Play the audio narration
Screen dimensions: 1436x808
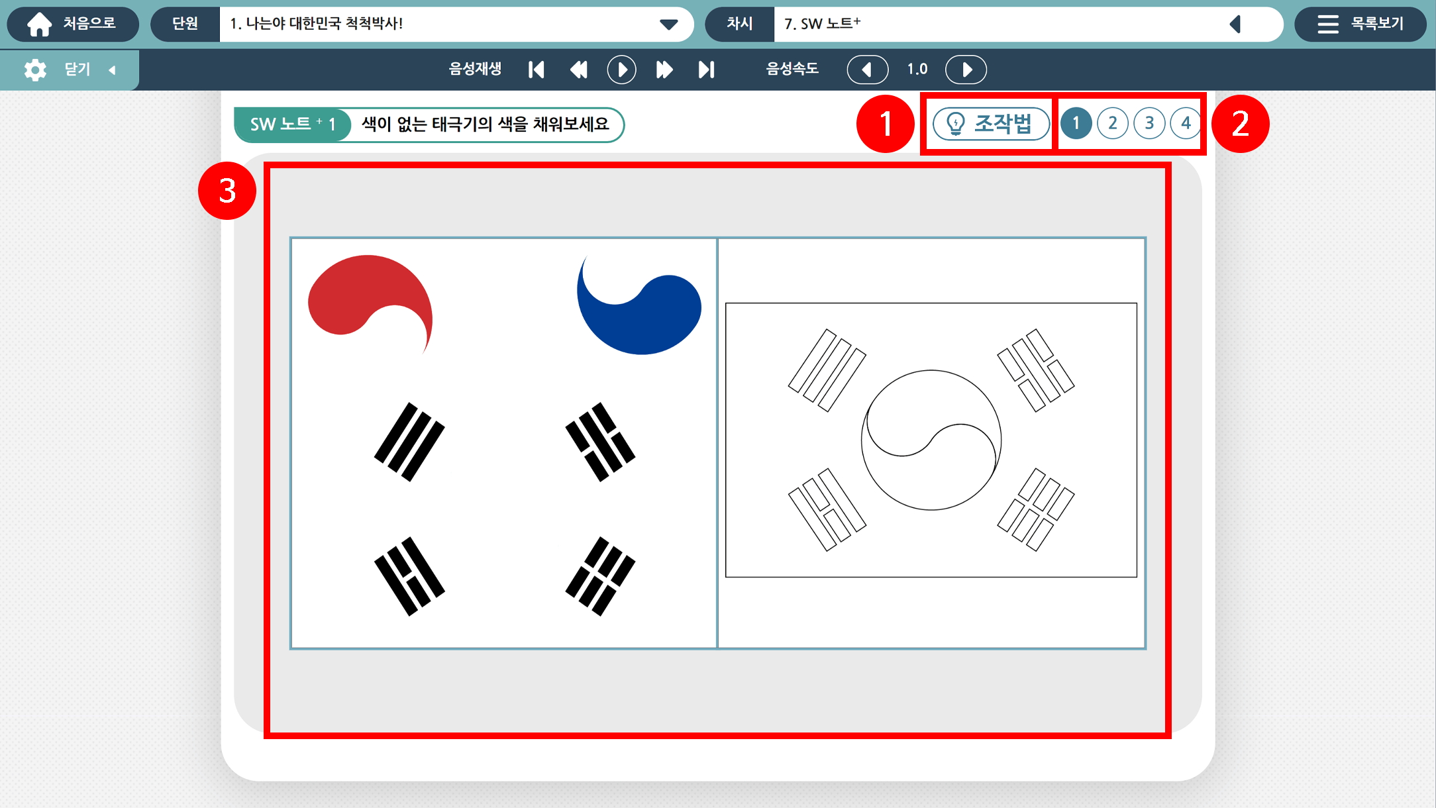tap(621, 70)
